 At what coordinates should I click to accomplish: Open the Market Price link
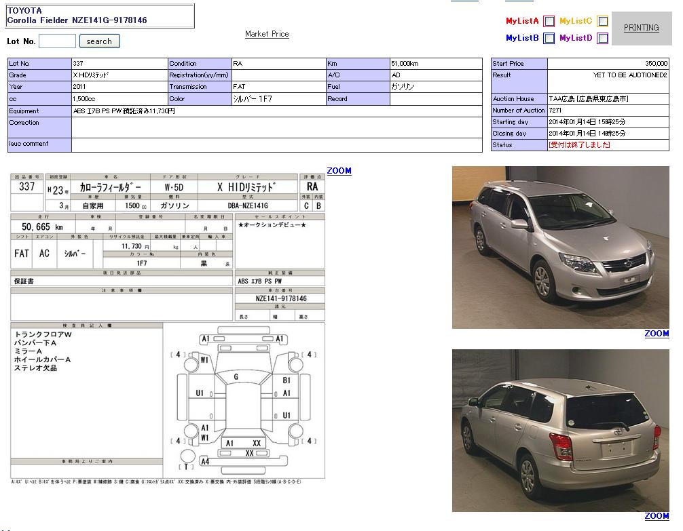(267, 34)
